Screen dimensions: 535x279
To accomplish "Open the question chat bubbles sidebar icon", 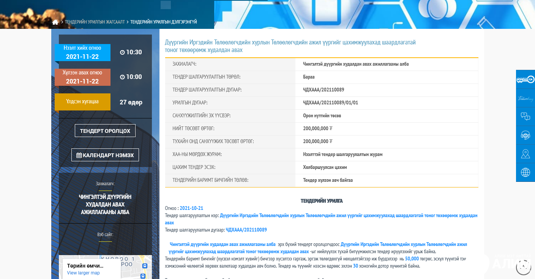I will (x=525, y=117).
